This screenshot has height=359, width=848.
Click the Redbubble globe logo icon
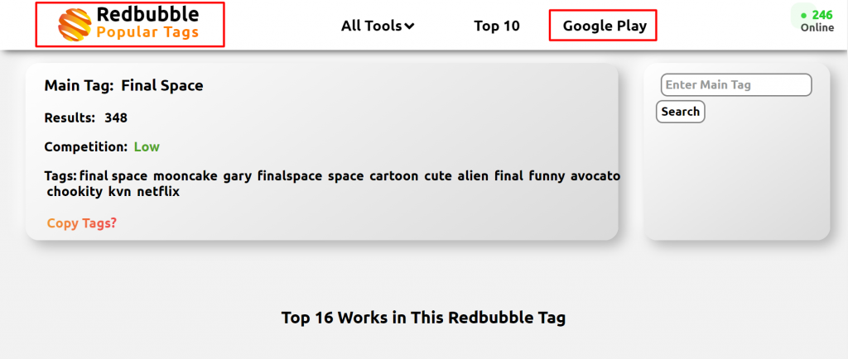coord(75,25)
